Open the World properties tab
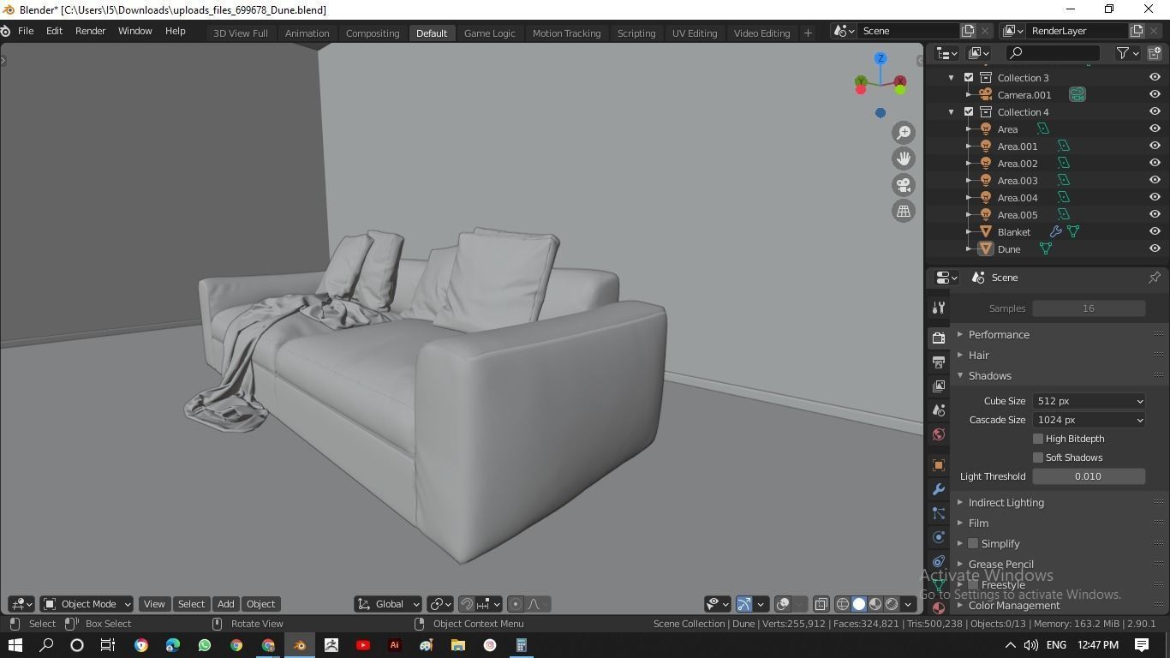This screenshot has height=658, width=1170. pos(939,434)
